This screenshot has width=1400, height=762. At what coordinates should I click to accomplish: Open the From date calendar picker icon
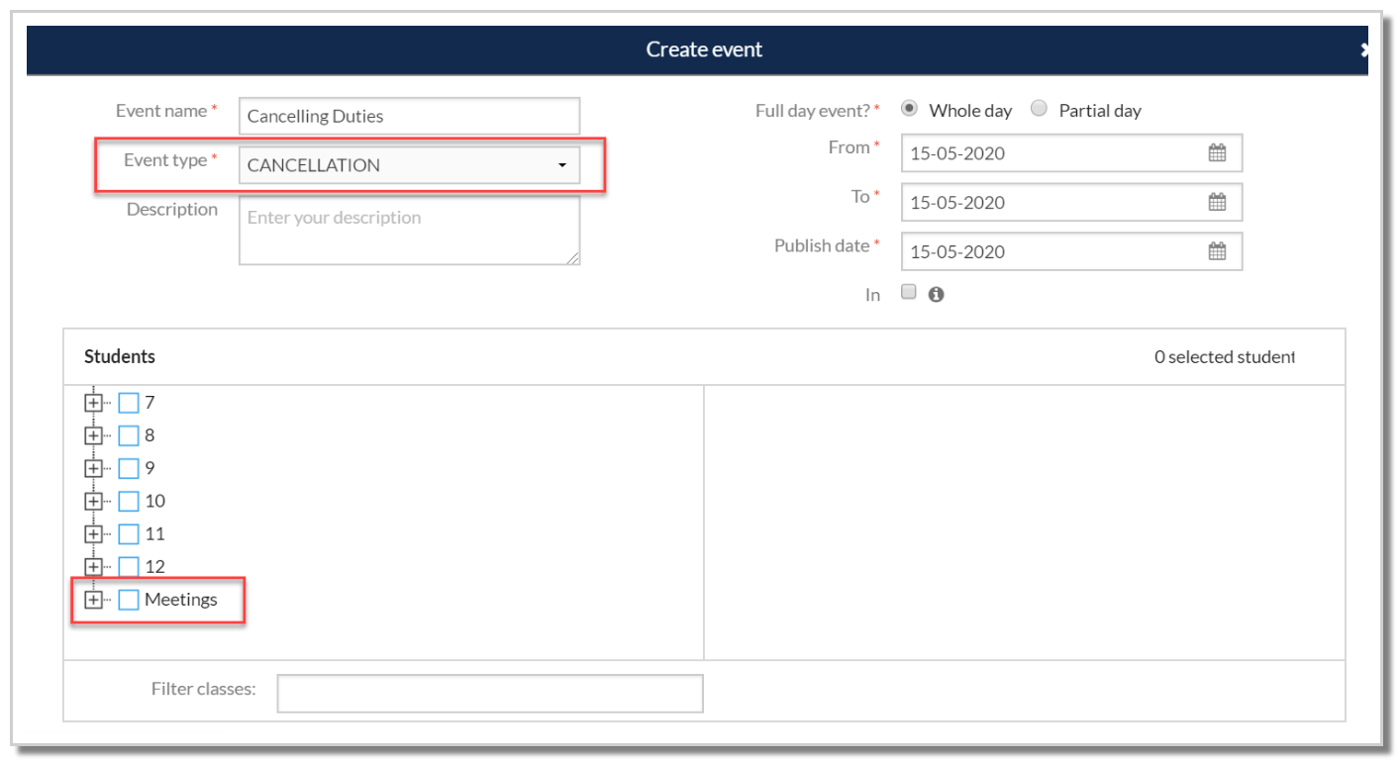(1217, 153)
